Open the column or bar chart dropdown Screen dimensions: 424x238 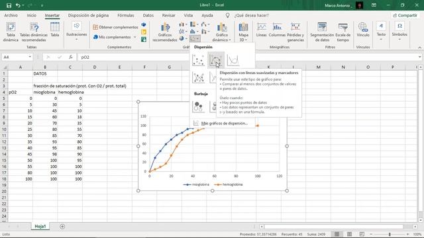coord(183,25)
